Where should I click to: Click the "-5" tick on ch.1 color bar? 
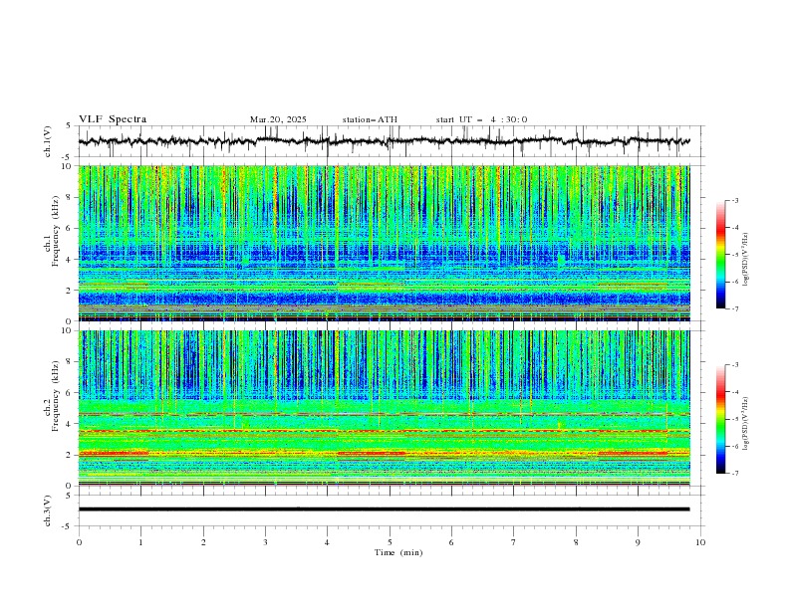pos(734,255)
